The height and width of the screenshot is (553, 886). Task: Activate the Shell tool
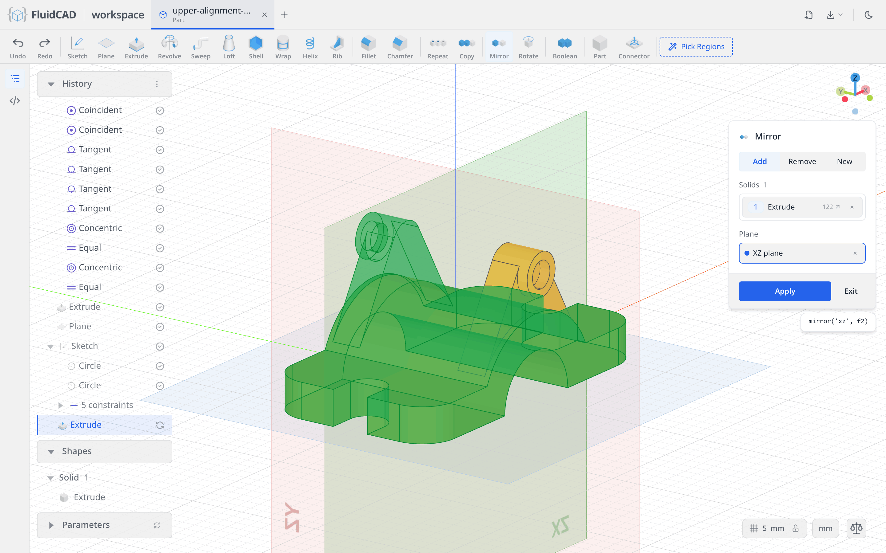point(256,47)
